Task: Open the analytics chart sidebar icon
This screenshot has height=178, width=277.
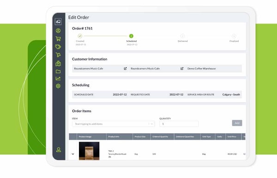Action: (x=58, y=78)
